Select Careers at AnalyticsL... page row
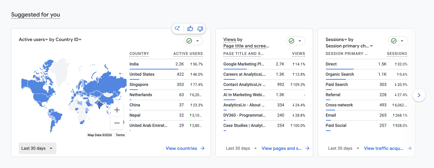The height and width of the screenshot is (168, 434). click(264, 74)
